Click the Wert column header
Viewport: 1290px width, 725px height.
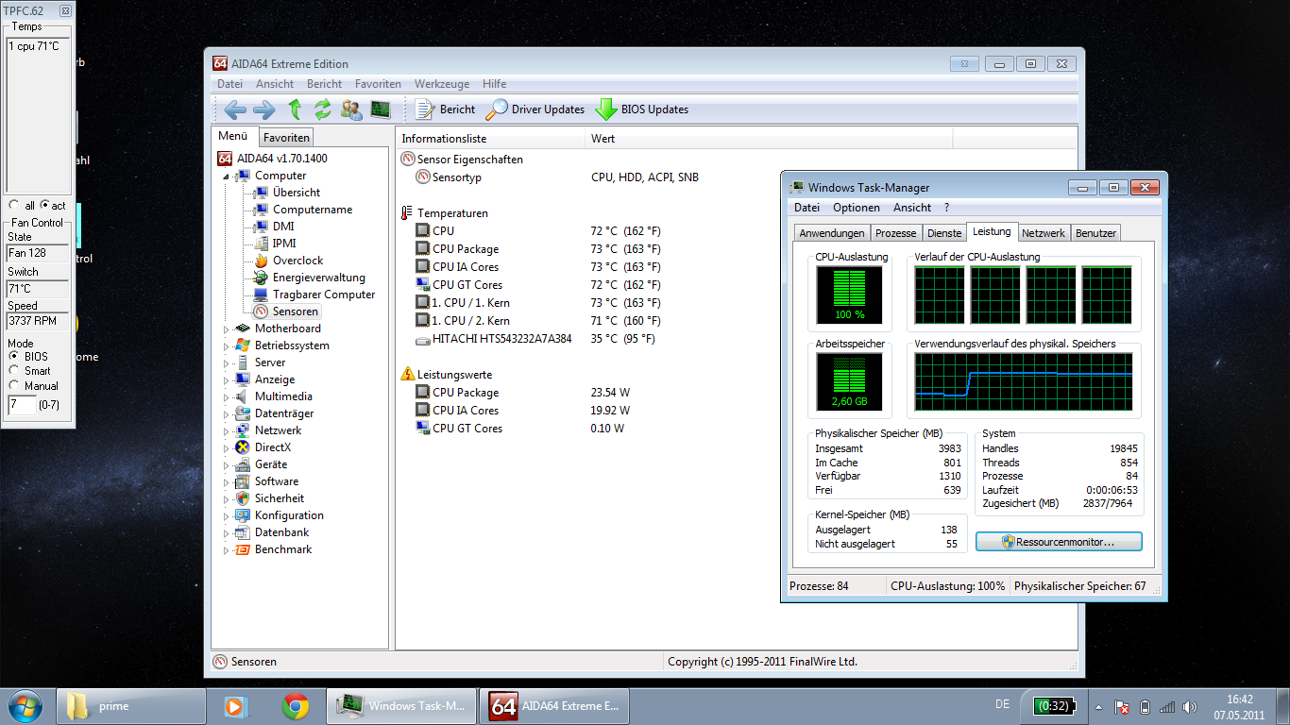coord(769,139)
